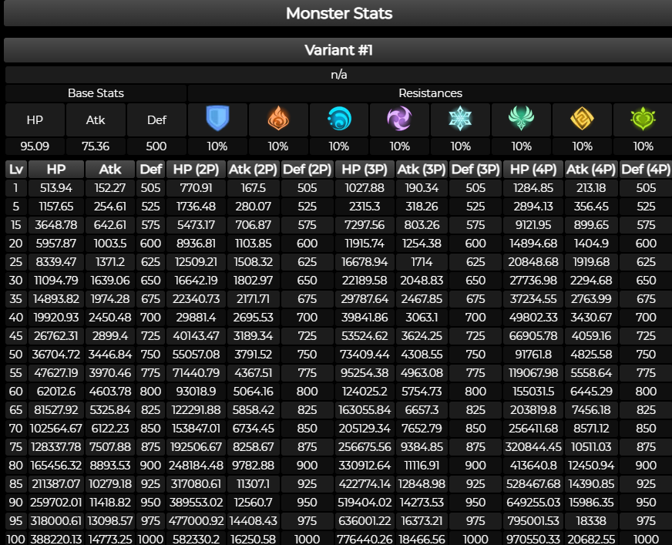672x545 pixels.
Task: Click Atk (3P) value 6657.3
Action: 422,409
